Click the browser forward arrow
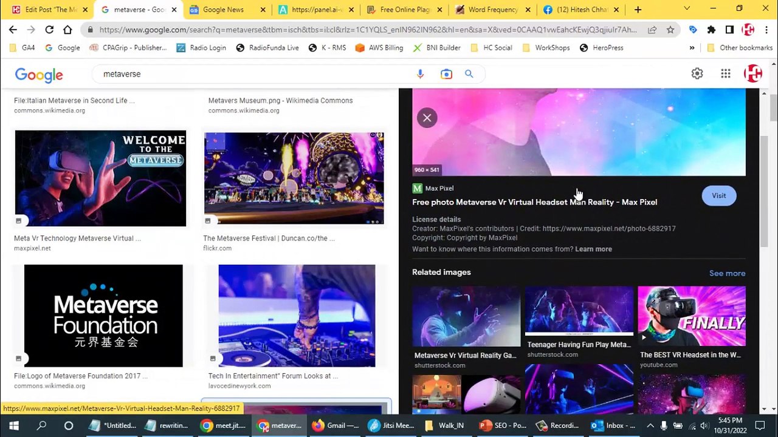Image resolution: width=778 pixels, height=437 pixels. click(31, 30)
